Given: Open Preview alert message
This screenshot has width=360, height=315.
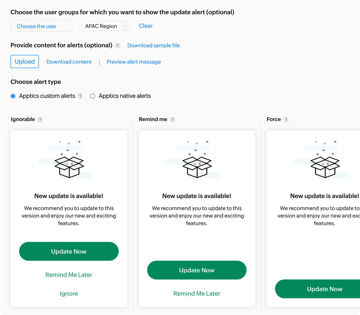Looking at the screenshot, I should tap(133, 62).
